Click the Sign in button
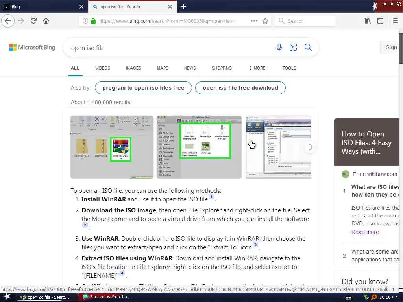The width and height of the screenshot is (403, 302). click(389, 47)
